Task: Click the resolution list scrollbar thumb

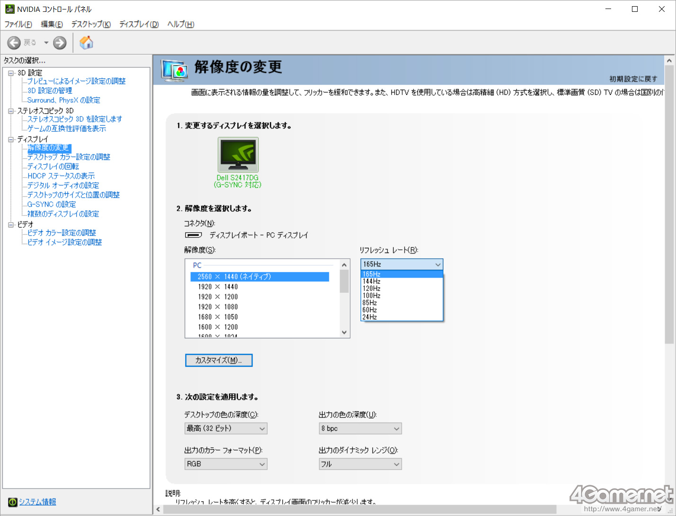Action: pyautogui.click(x=344, y=281)
